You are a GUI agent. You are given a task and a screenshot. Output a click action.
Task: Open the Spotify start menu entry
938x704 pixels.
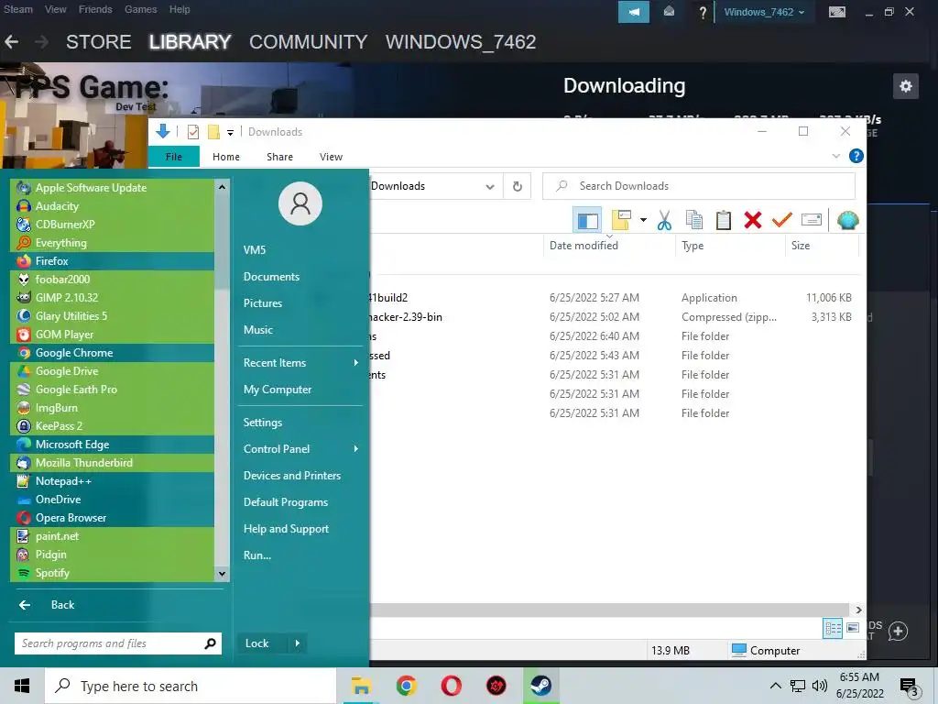[113, 573]
